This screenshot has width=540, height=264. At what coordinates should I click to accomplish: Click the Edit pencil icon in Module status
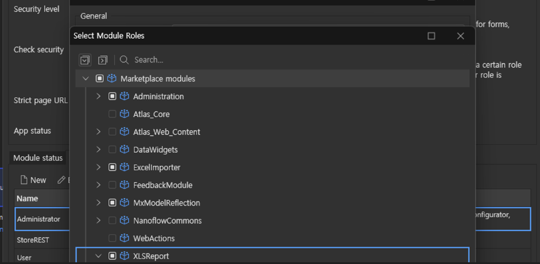point(62,180)
